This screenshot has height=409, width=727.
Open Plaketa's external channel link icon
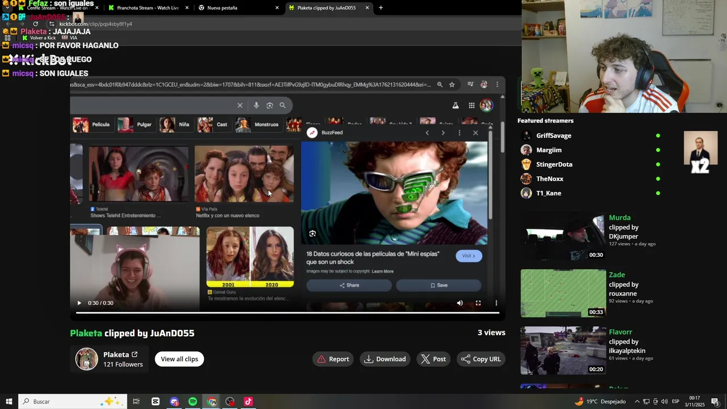pos(135,354)
